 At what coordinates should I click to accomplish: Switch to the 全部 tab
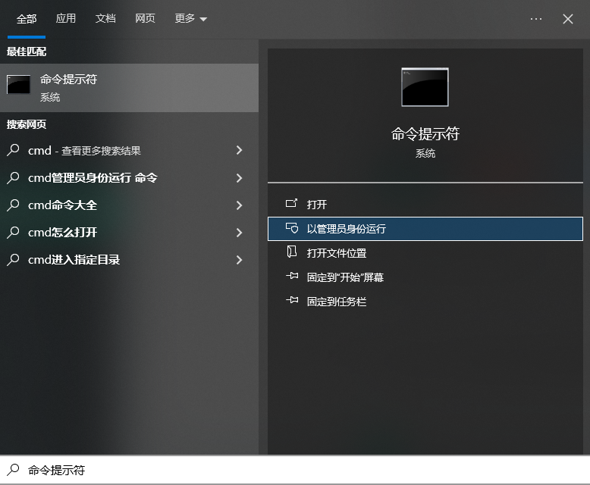[27, 19]
